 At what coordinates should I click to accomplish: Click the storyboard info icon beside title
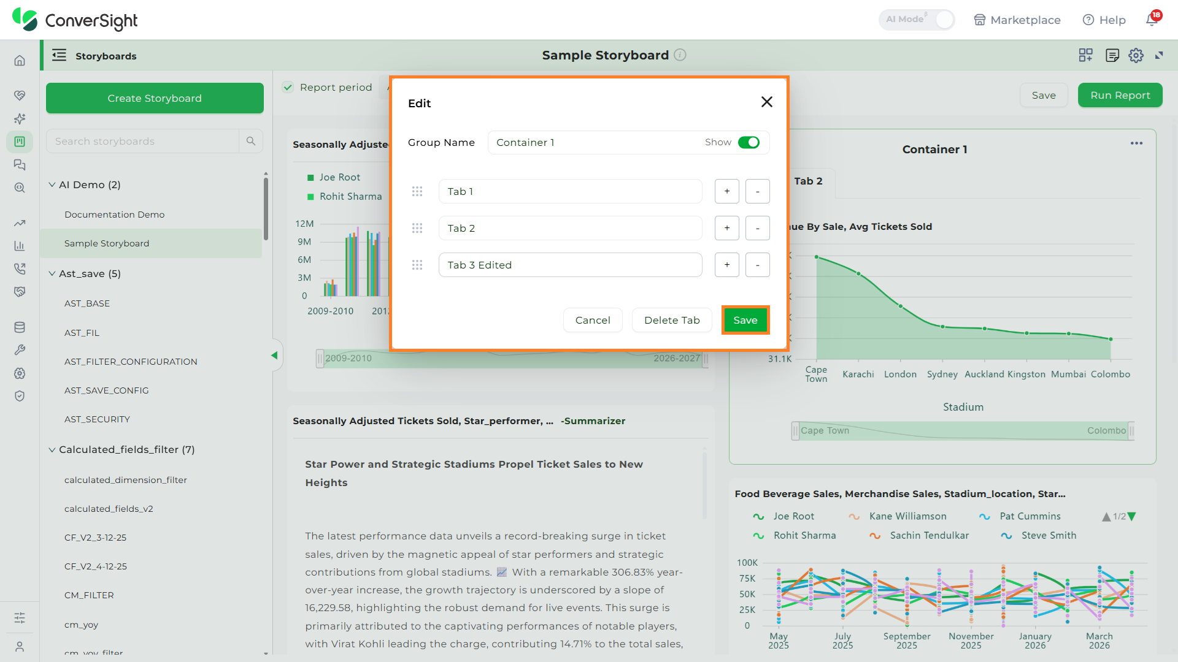pos(680,55)
